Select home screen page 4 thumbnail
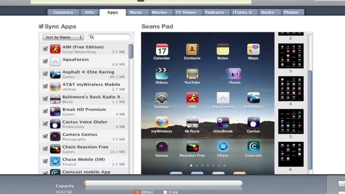 coord(291,88)
